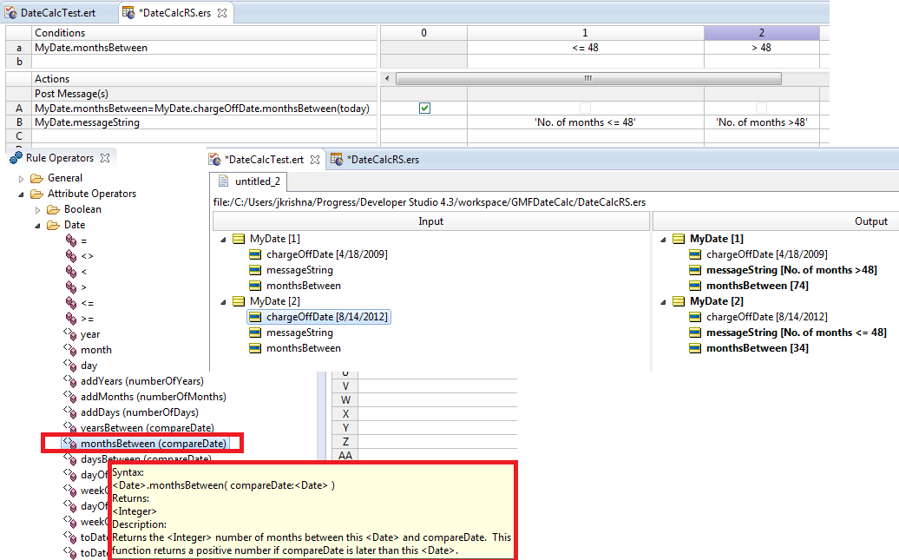Select the addYears operator icon
Image resolution: width=899 pixels, height=560 pixels.
coord(70,380)
